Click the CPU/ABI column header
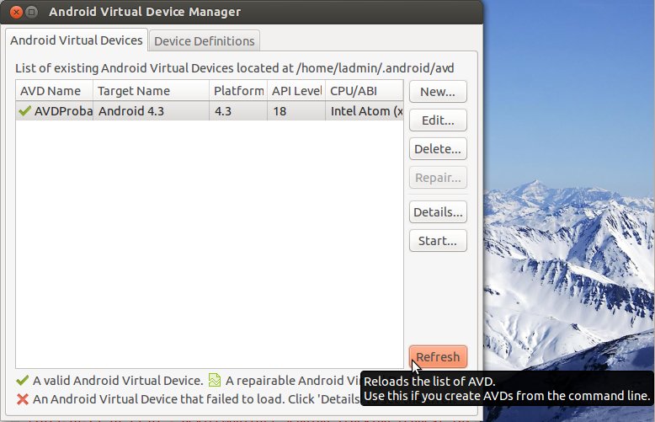655x422 pixels. pos(365,91)
